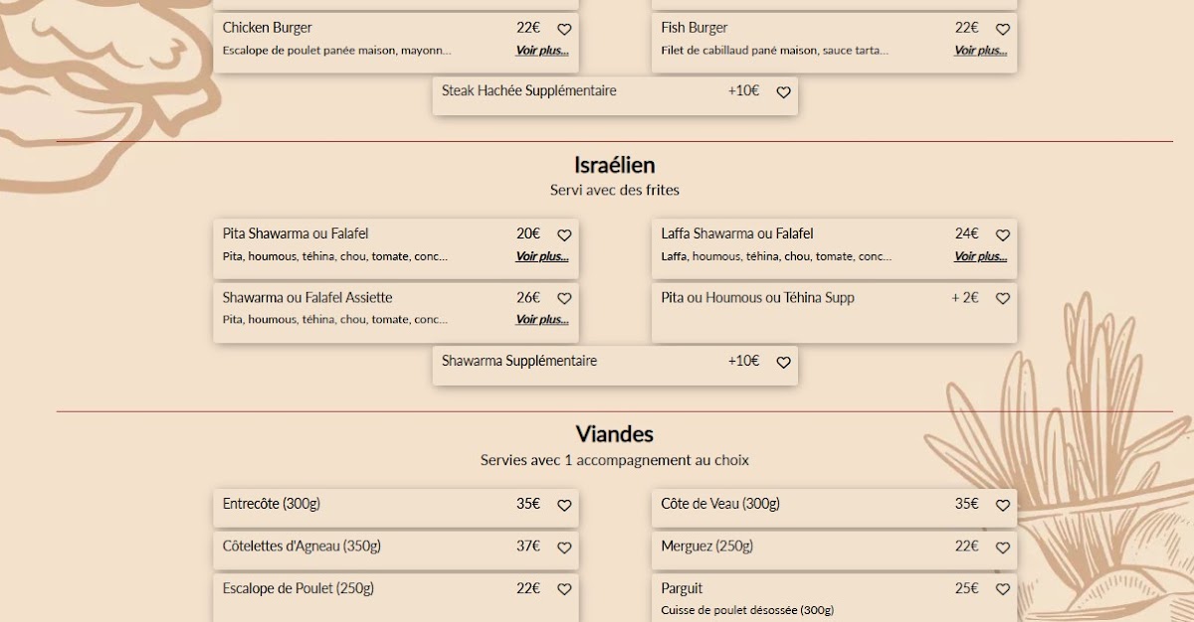The image size is (1194, 622).
Task: Heart the Escalope de Poulet dish
Action: 564,590
